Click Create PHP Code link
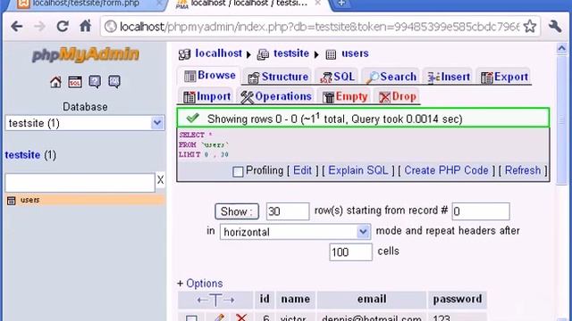This screenshot has width=572, height=321. coord(446,170)
